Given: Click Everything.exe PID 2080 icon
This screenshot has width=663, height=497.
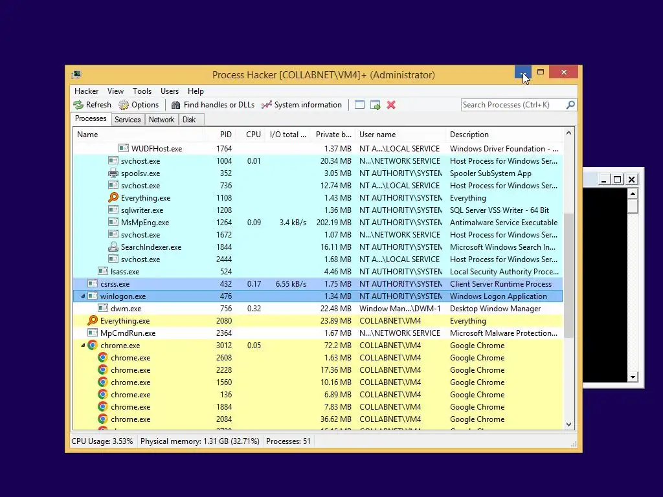Looking at the screenshot, I should coord(93,320).
